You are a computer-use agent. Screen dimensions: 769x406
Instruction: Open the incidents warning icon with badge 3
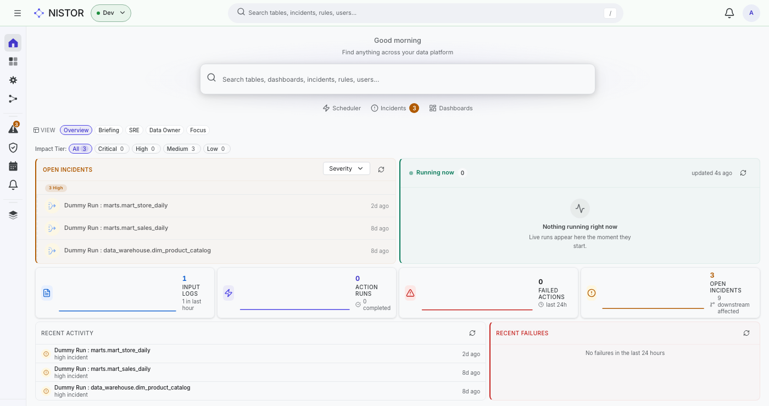point(13,129)
